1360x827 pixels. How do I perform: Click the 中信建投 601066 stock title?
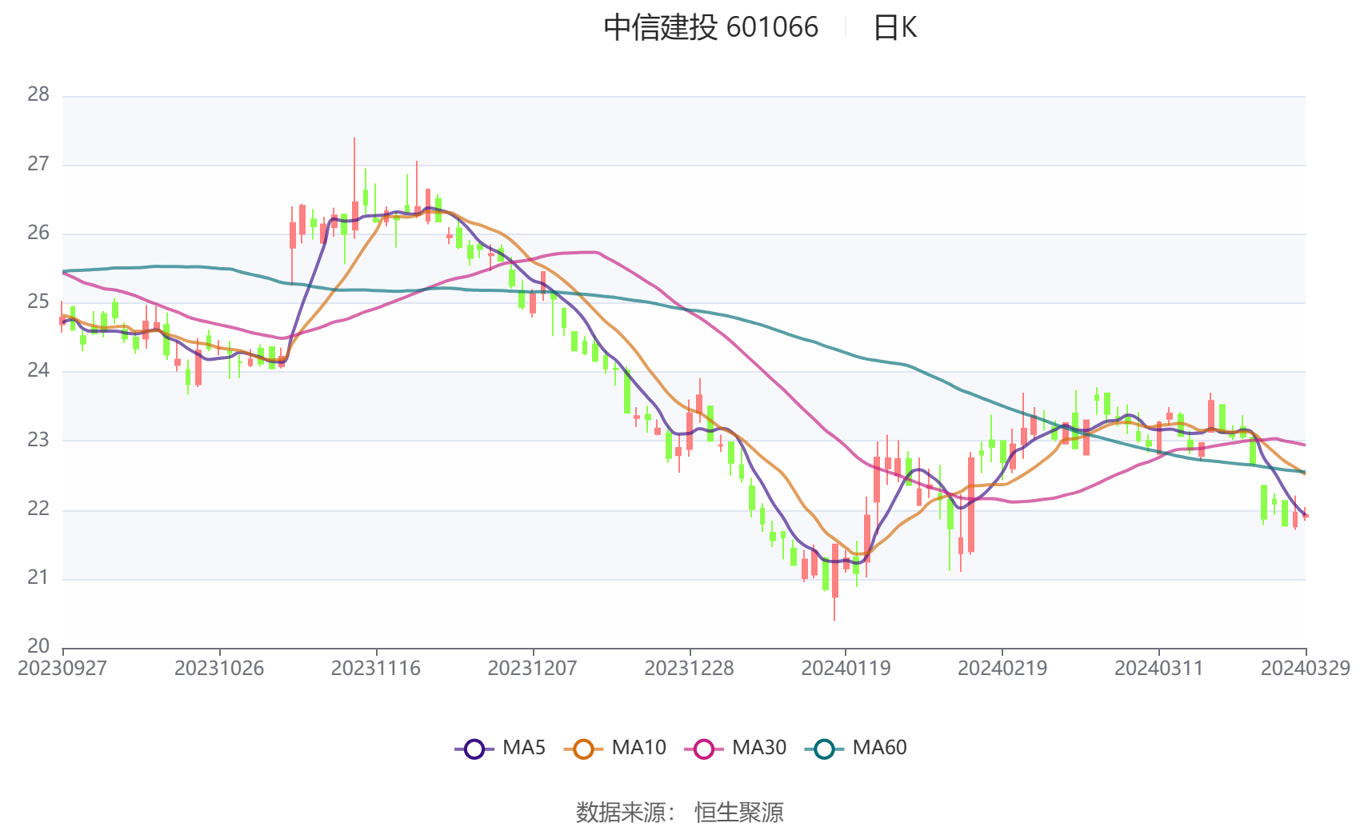[x=710, y=28]
